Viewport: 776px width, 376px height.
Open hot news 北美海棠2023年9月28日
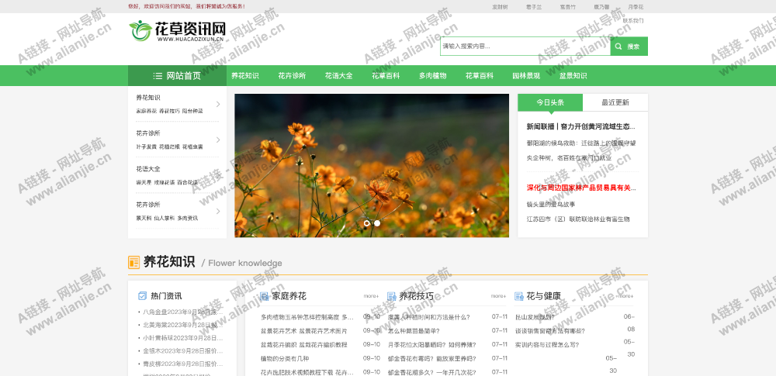click(183, 325)
